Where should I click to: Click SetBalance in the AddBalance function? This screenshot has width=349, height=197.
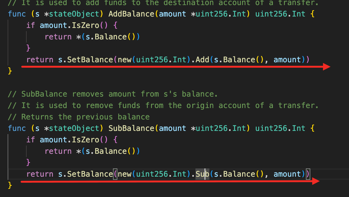coord(90,59)
